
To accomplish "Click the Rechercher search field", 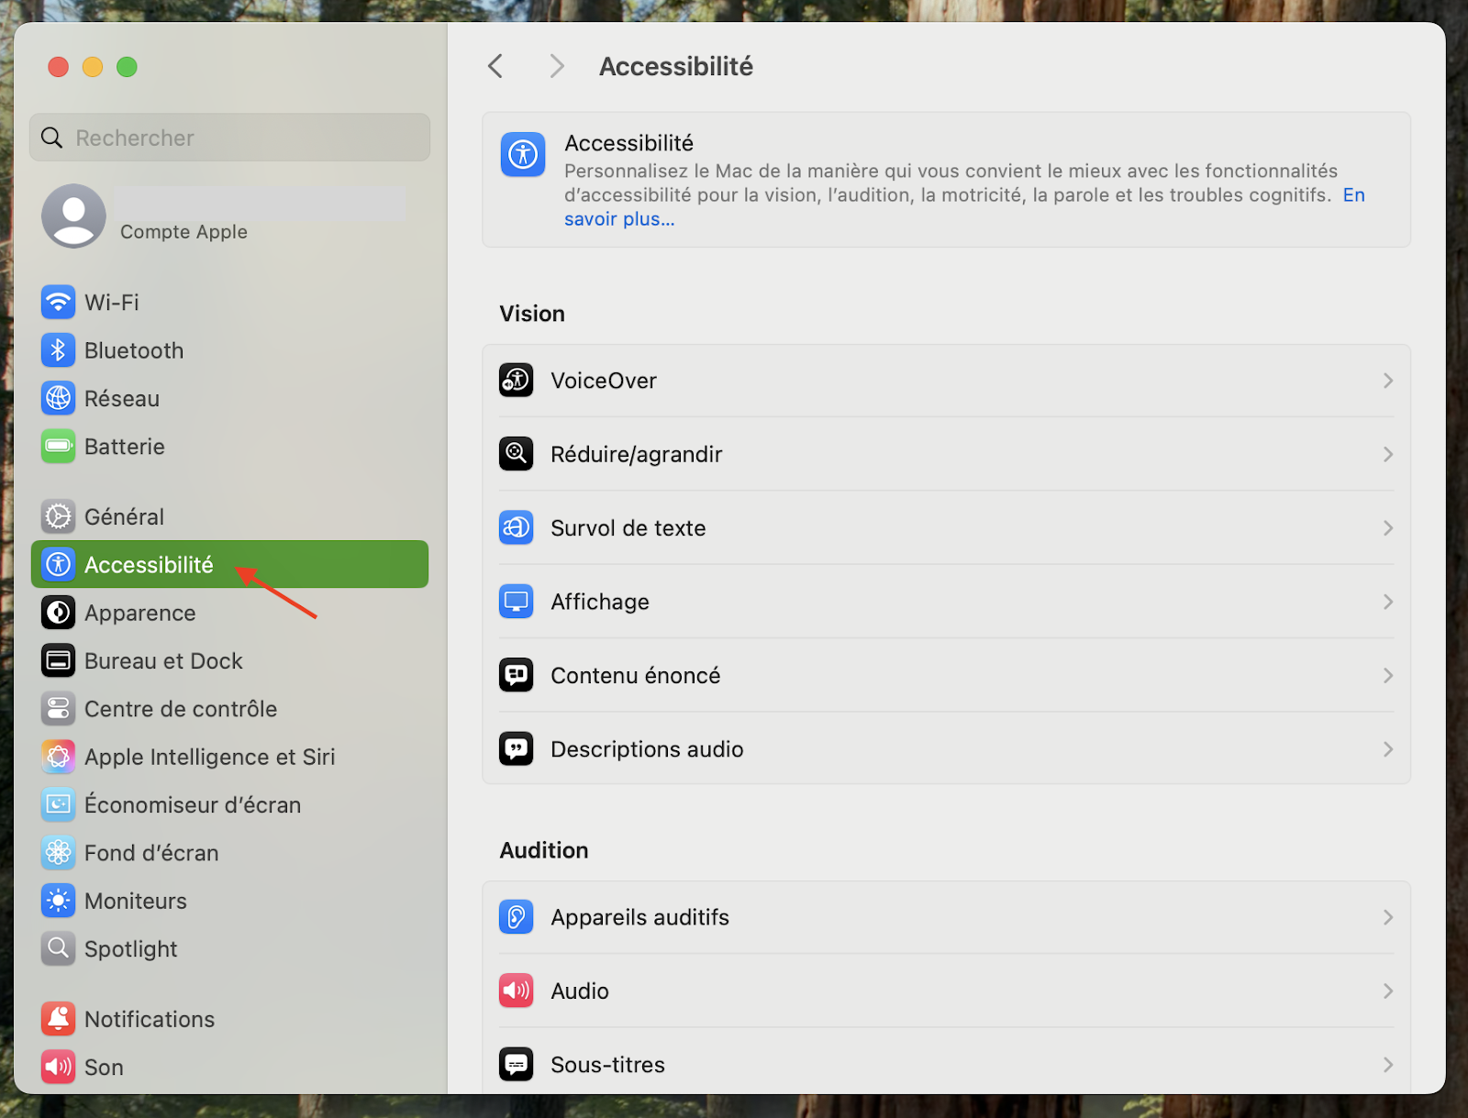I will click(229, 137).
